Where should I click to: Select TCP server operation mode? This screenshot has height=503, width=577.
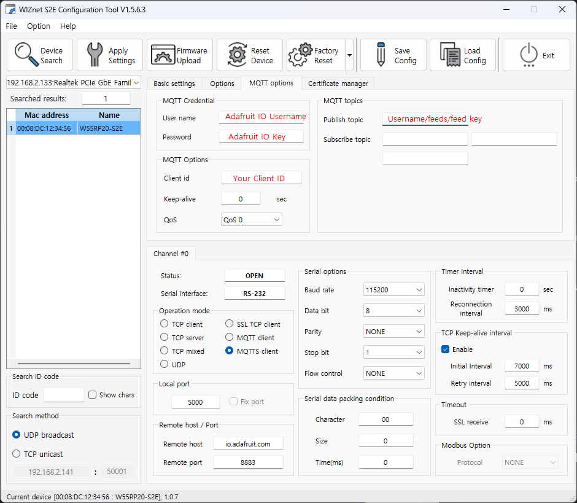(164, 337)
